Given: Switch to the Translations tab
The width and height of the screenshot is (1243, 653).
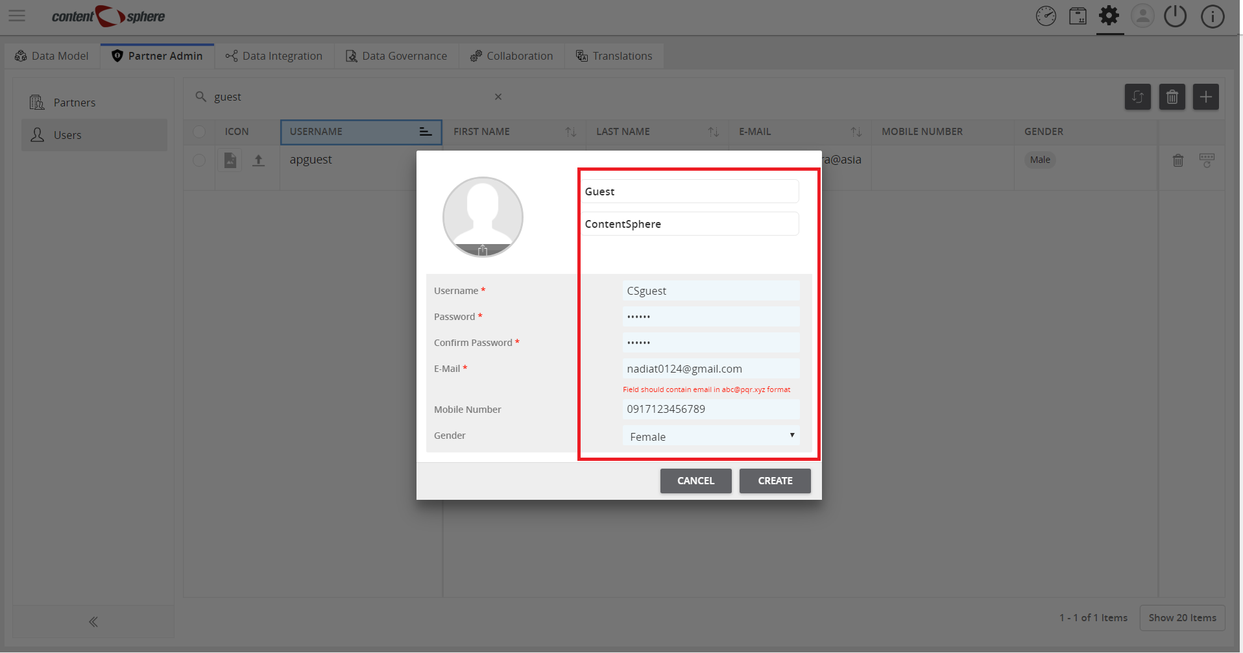Looking at the screenshot, I should pyautogui.click(x=614, y=56).
